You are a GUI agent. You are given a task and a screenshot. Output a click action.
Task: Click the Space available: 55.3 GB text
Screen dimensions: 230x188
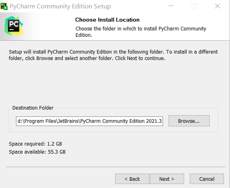[37, 152]
